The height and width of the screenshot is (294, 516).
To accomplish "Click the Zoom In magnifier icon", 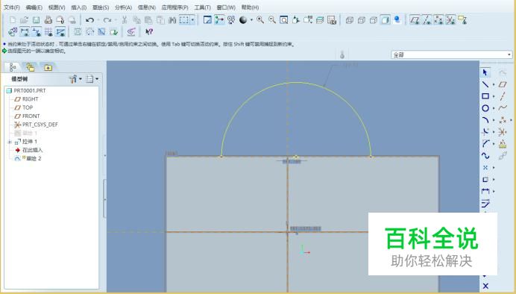I will click(260, 20).
